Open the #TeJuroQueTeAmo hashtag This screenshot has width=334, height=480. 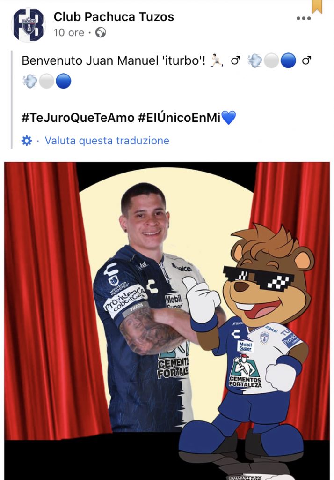78,118
